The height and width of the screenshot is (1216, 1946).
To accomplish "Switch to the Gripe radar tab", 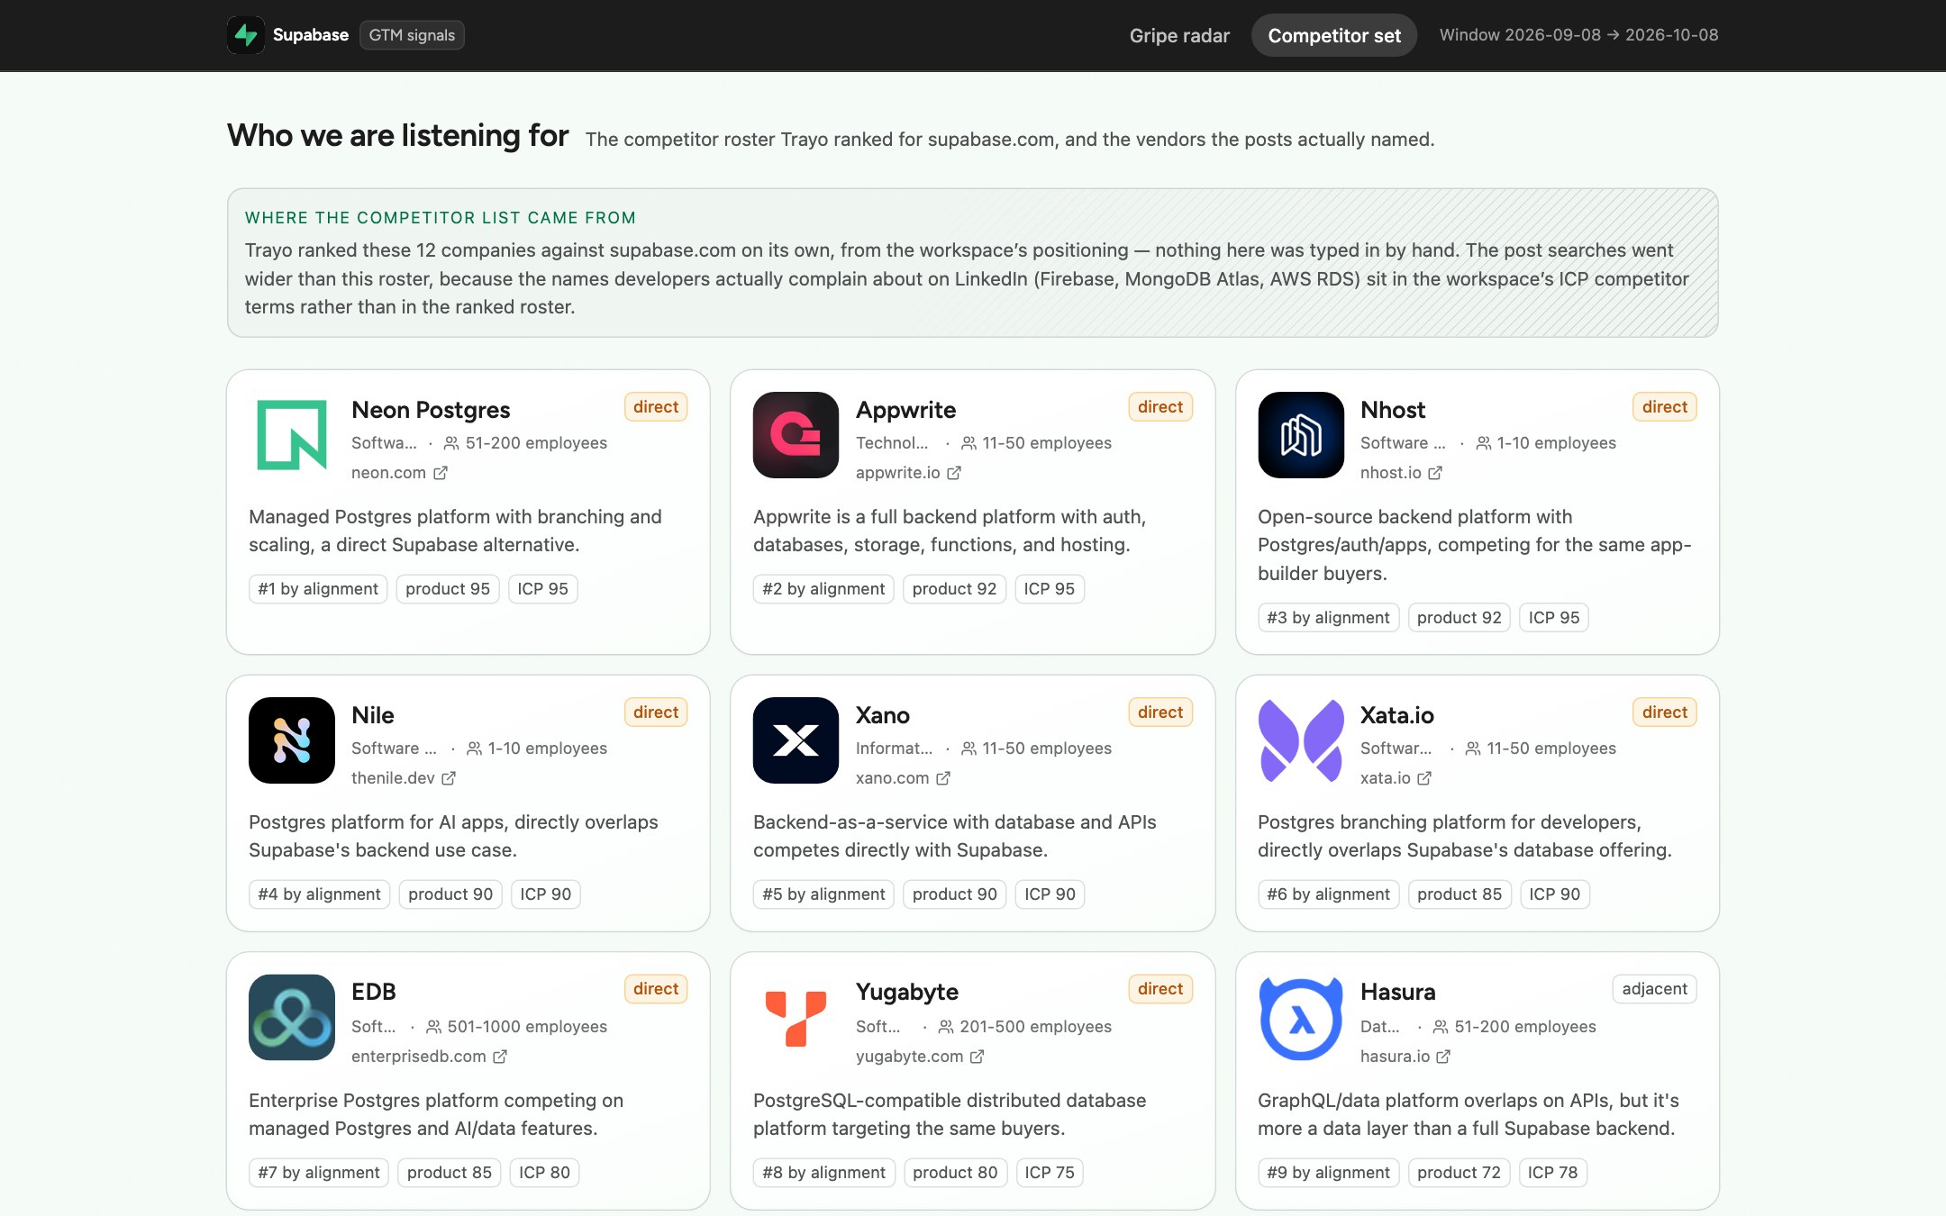I will pyautogui.click(x=1179, y=35).
